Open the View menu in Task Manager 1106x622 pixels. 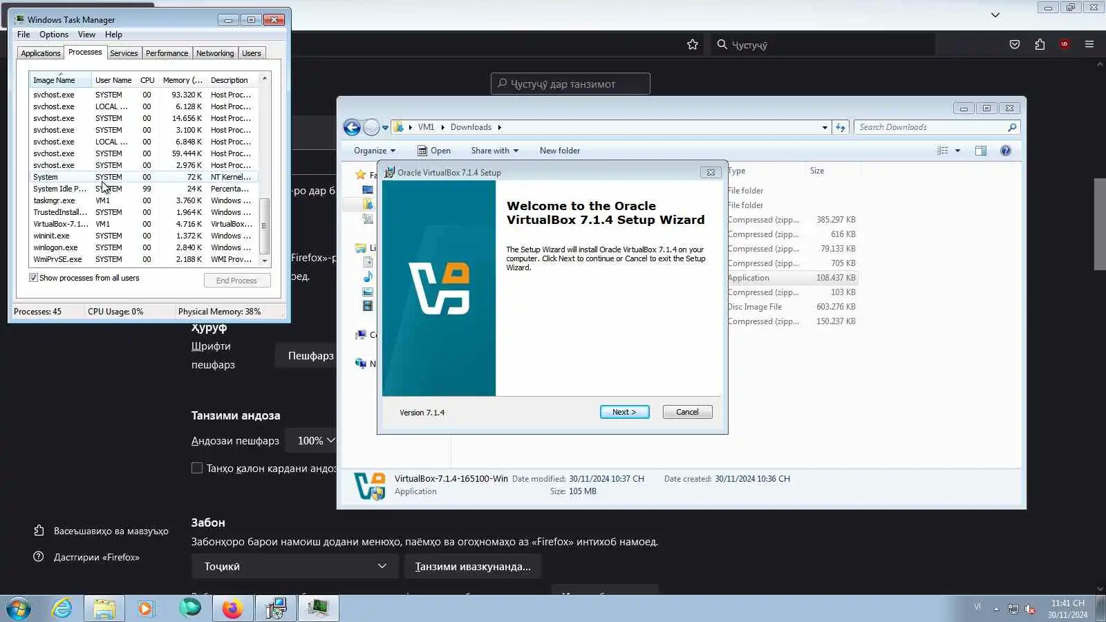tap(86, 35)
